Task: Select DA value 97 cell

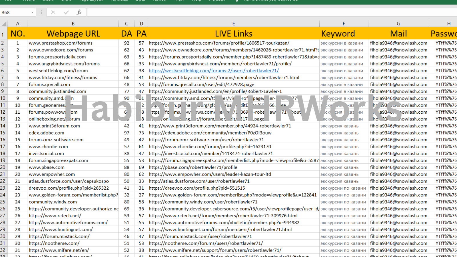Action: [x=127, y=133]
